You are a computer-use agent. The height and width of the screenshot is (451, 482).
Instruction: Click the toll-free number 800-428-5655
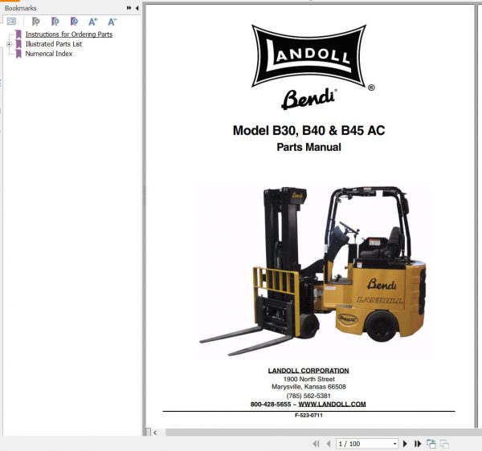coord(271,404)
